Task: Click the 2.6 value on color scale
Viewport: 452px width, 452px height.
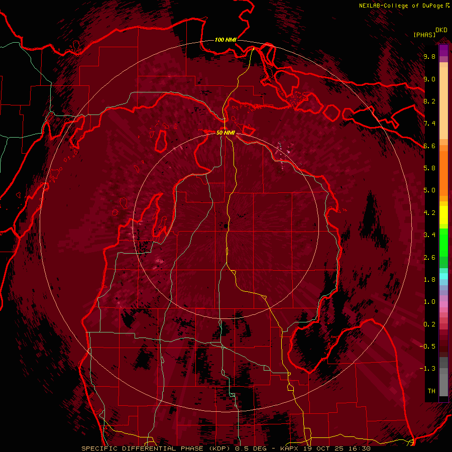Action: tap(429, 258)
